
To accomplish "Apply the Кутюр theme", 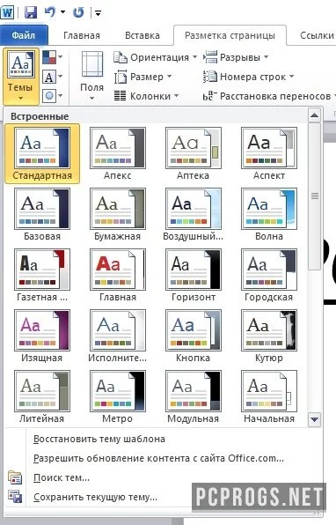I will (x=269, y=336).
